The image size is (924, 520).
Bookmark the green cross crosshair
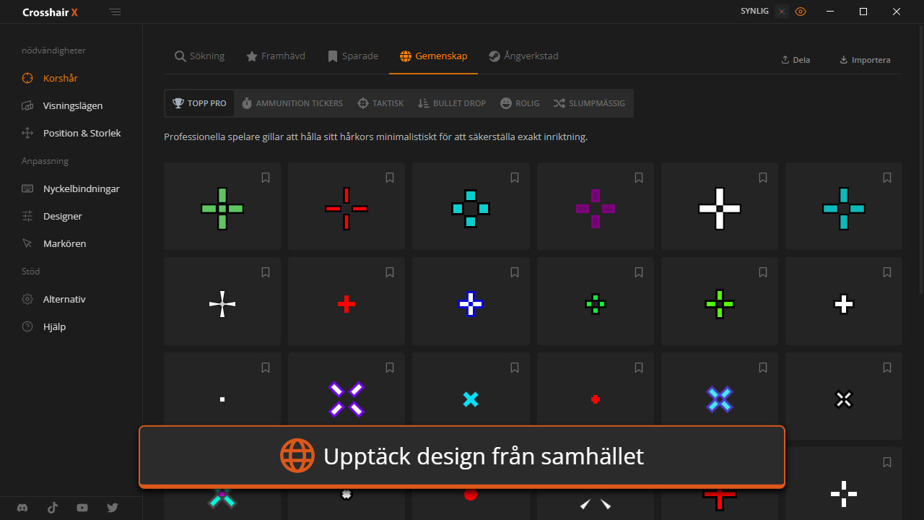(x=266, y=178)
